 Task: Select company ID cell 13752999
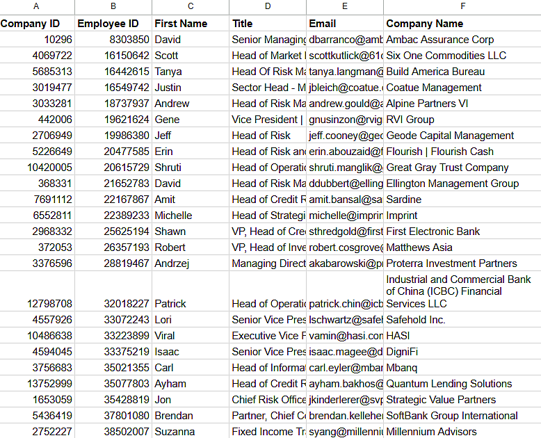tap(37, 384)
